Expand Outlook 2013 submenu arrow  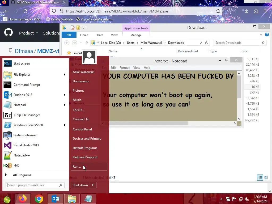point(65,95)
